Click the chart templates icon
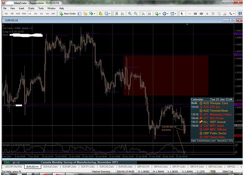The image size is (245, 175). point(172,14)
